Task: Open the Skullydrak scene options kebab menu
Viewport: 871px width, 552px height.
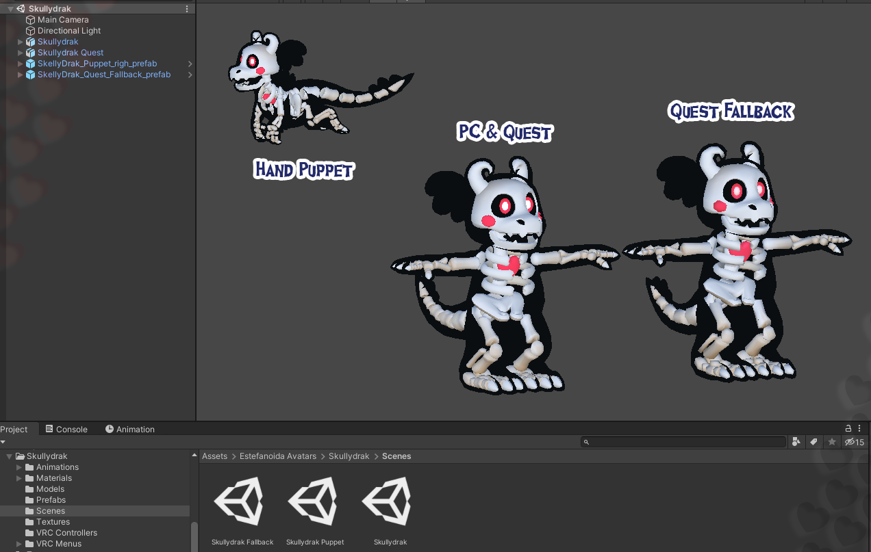Action: (x=187, y=8)
